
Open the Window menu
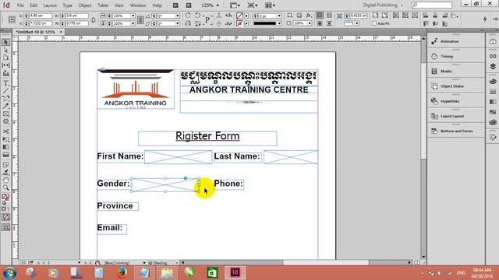(138, 5)
